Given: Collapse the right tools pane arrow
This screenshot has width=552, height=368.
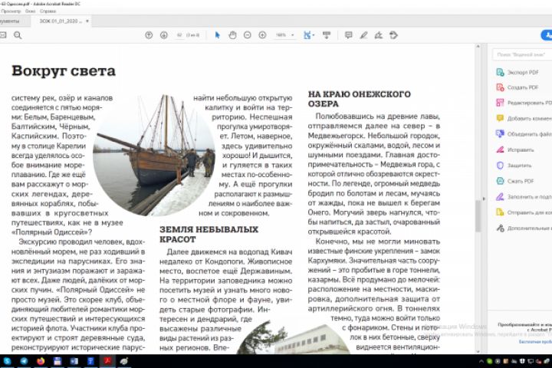Looking at the screenshot, I should click(484, 199).
